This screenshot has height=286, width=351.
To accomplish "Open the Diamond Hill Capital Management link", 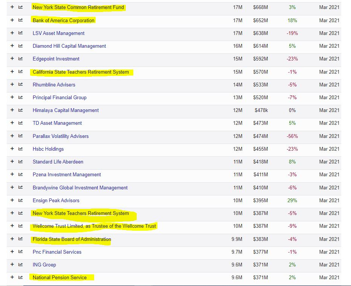I will 69,46.
